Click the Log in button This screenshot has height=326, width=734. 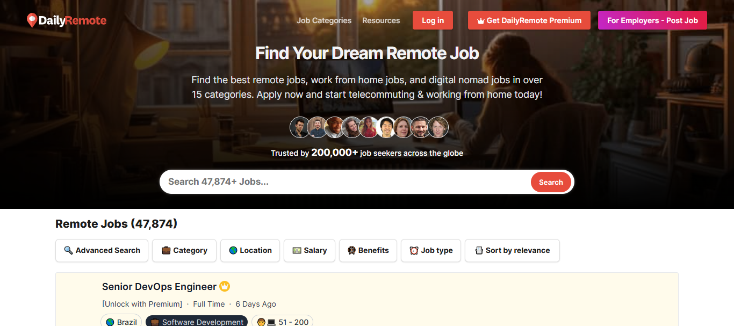pos(433,20)
